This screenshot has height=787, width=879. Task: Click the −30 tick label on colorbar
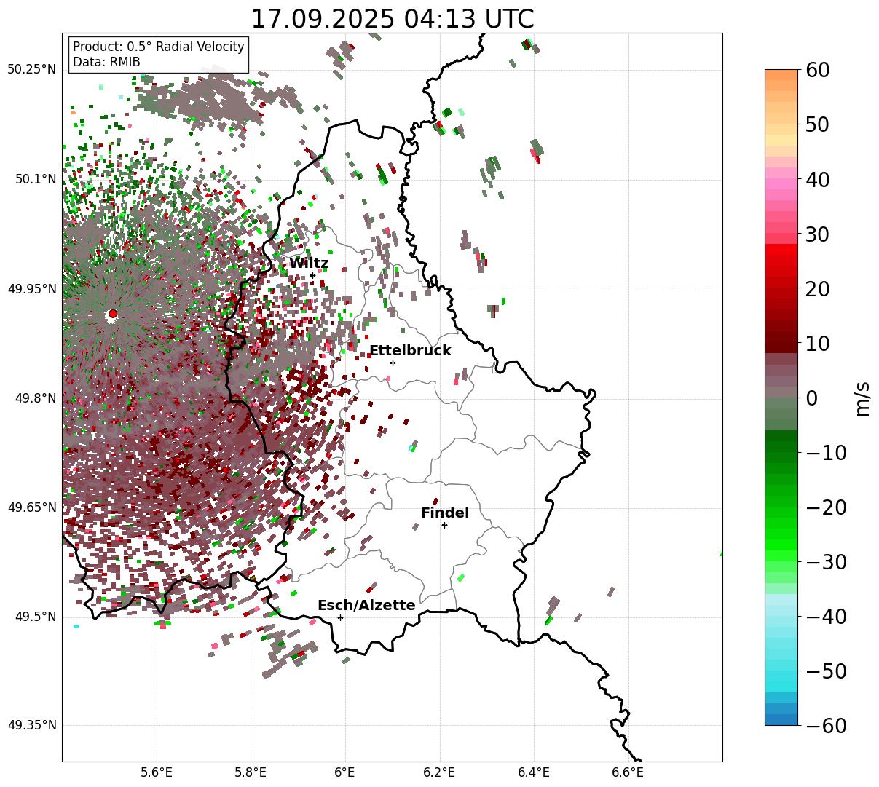click(x=826, y=562)
